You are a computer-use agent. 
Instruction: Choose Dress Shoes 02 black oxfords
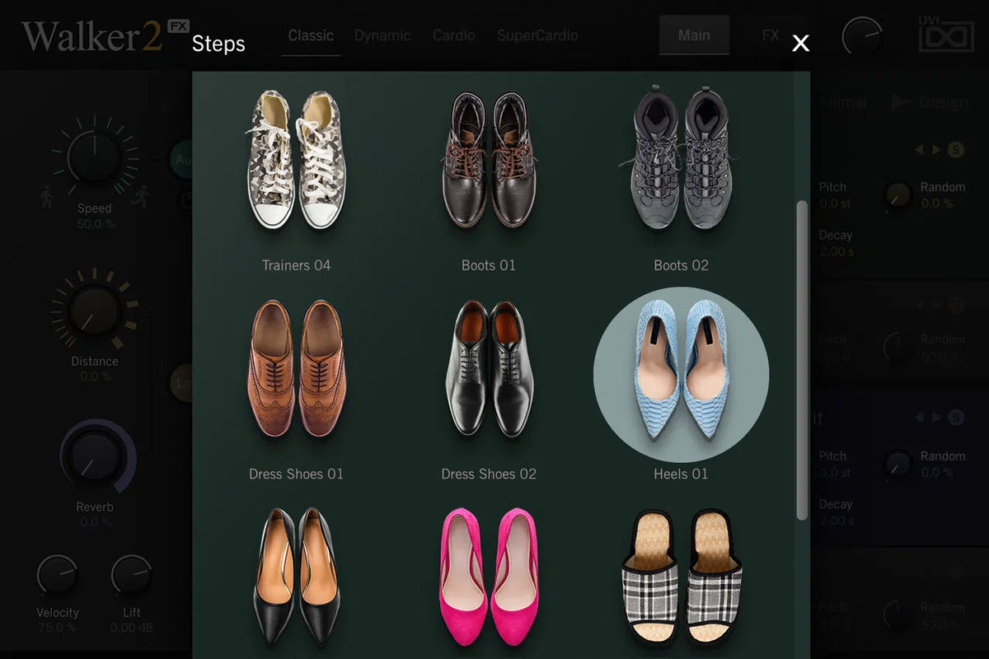click(489, 369)
